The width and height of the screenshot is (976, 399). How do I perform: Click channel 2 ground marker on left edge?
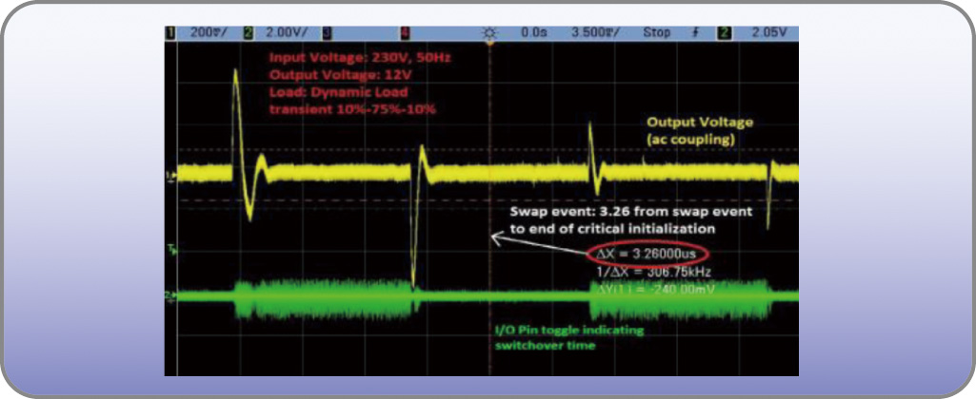point(169,295)
